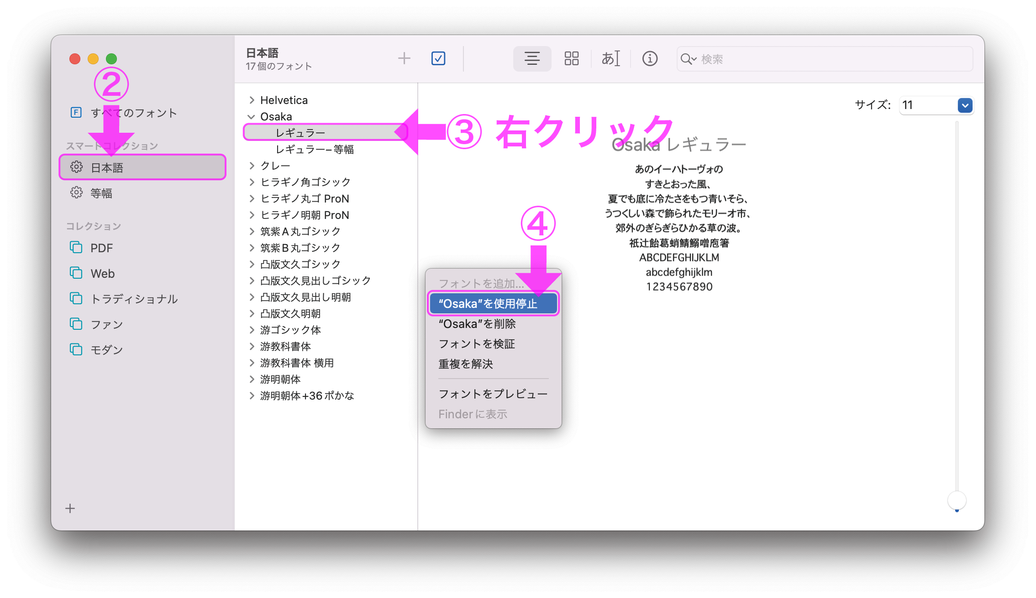Click the ABCDEFGHIJKLM sample line

pos(679,257)
